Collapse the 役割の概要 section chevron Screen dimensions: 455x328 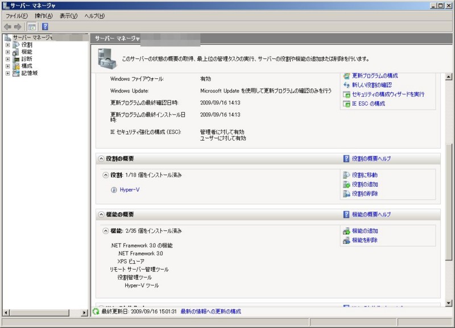click(x=102, y=159)
